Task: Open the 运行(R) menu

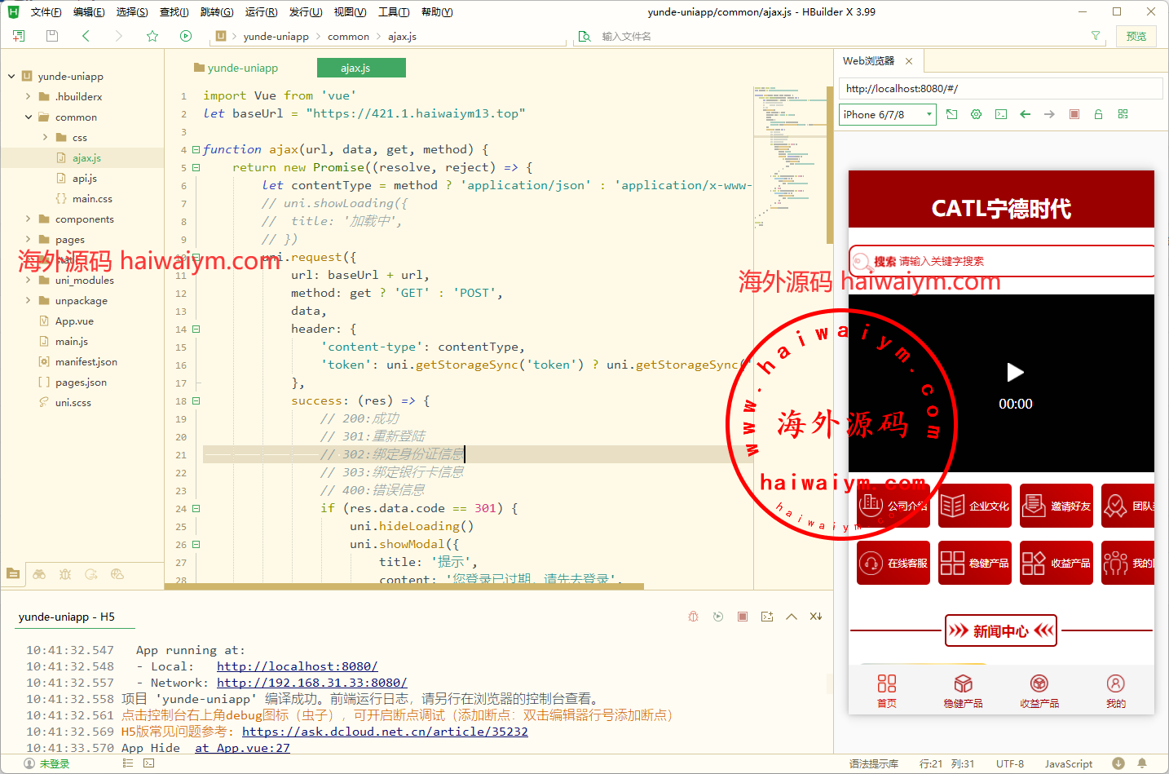Action: [x=261, y=11]
